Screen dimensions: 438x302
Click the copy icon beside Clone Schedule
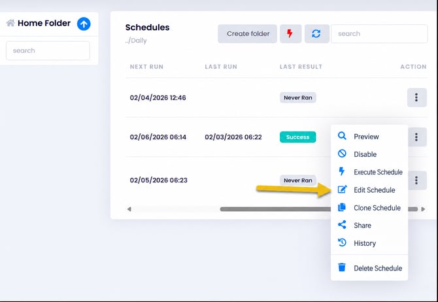342,207
